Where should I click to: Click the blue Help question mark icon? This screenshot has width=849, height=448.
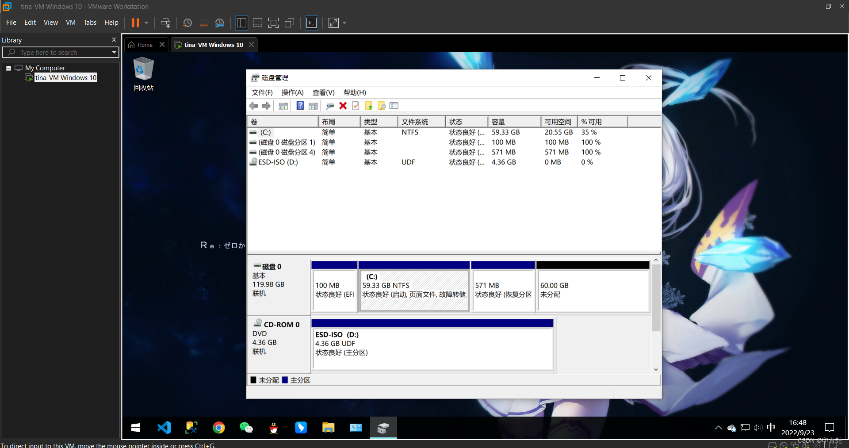coord(300,106)
